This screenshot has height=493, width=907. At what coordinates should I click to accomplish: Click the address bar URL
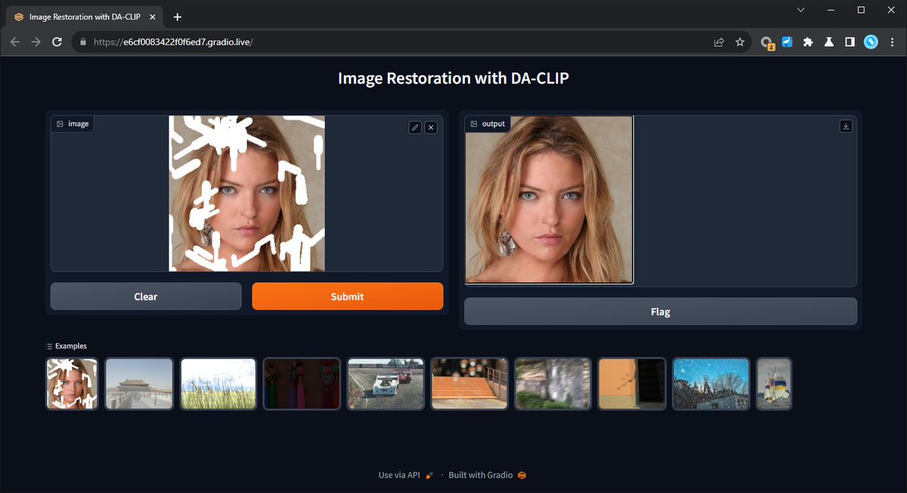(x=173, y=42)
